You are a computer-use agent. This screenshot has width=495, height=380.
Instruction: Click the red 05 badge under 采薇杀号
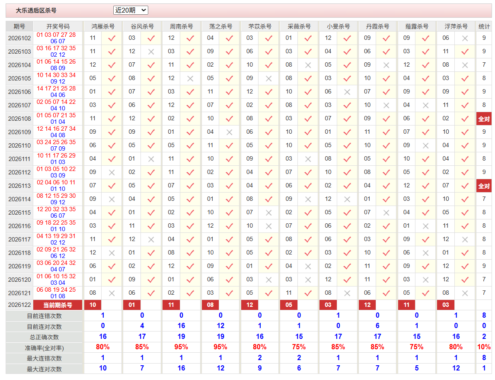289,305
